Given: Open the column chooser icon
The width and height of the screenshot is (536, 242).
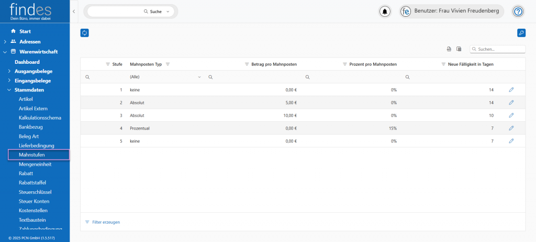Looking at the screenshot, I should coord(459,49).
